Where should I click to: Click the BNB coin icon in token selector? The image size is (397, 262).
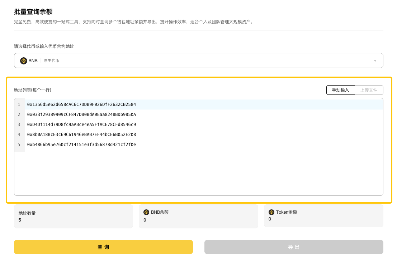(x=24, y=61)
